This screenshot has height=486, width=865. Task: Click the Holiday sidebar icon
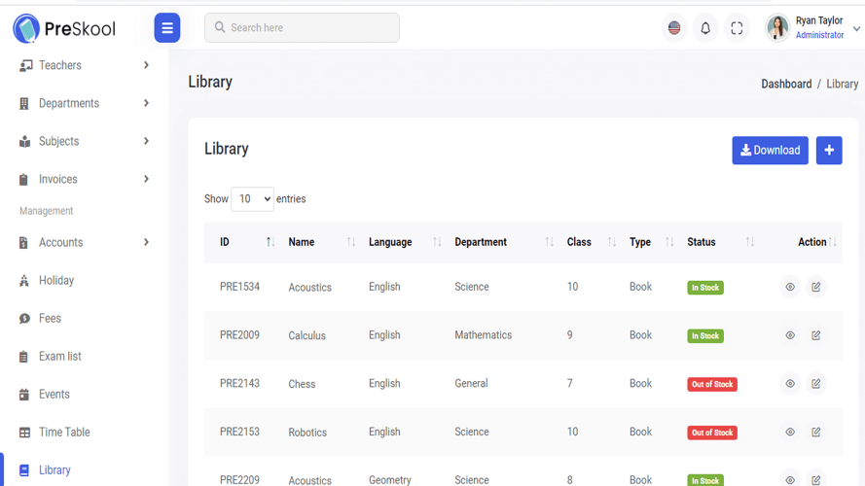point(23,281)
